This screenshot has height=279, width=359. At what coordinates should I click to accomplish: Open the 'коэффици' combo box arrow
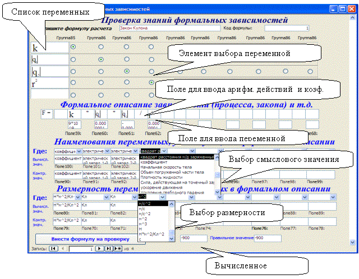(79, 151)
